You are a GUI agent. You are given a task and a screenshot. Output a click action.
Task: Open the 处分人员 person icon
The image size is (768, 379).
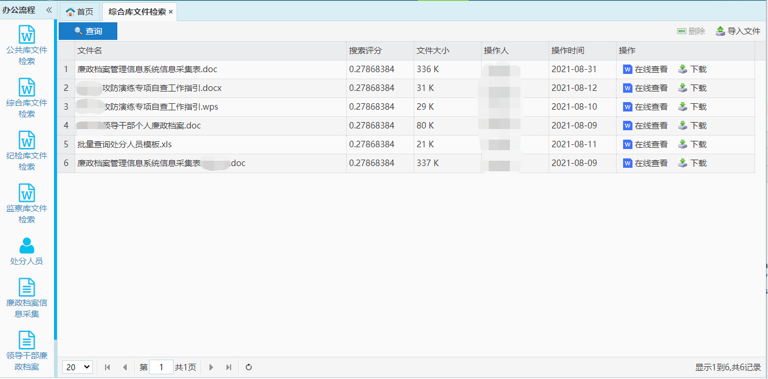[27, 245]
